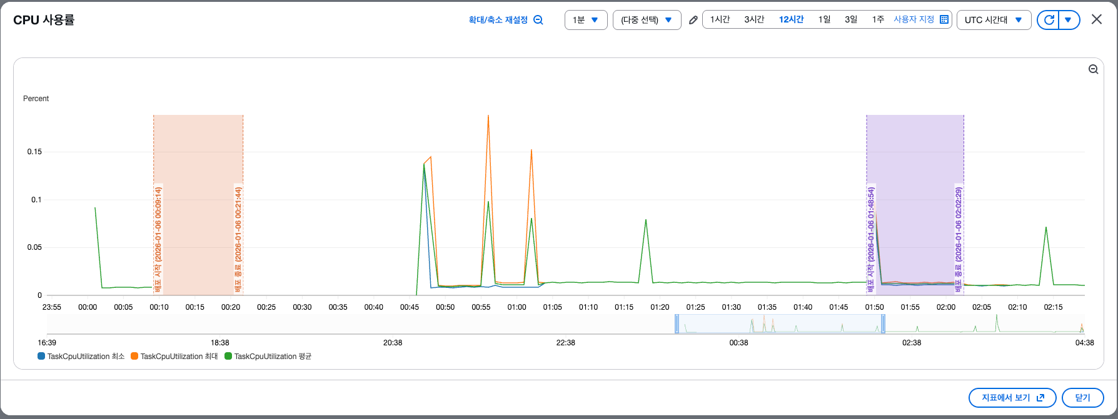This screenshot has width=1118, height=419.
Task: Click the pencil edit icon
Action: click(x=693, y=20)
